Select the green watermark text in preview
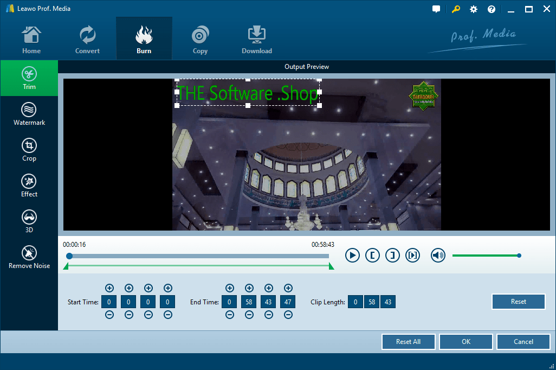 coord(248,93)
